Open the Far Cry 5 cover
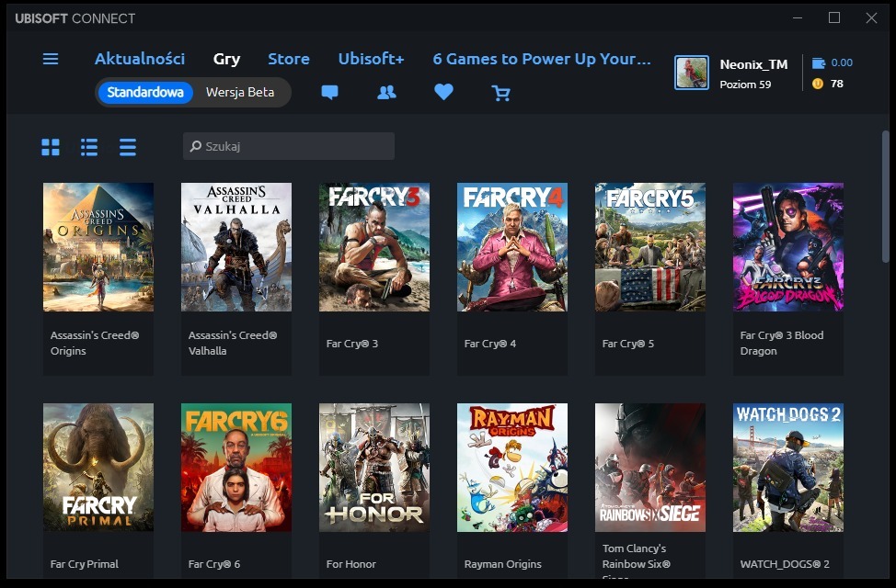896x588 pixels. click(650, 247)
